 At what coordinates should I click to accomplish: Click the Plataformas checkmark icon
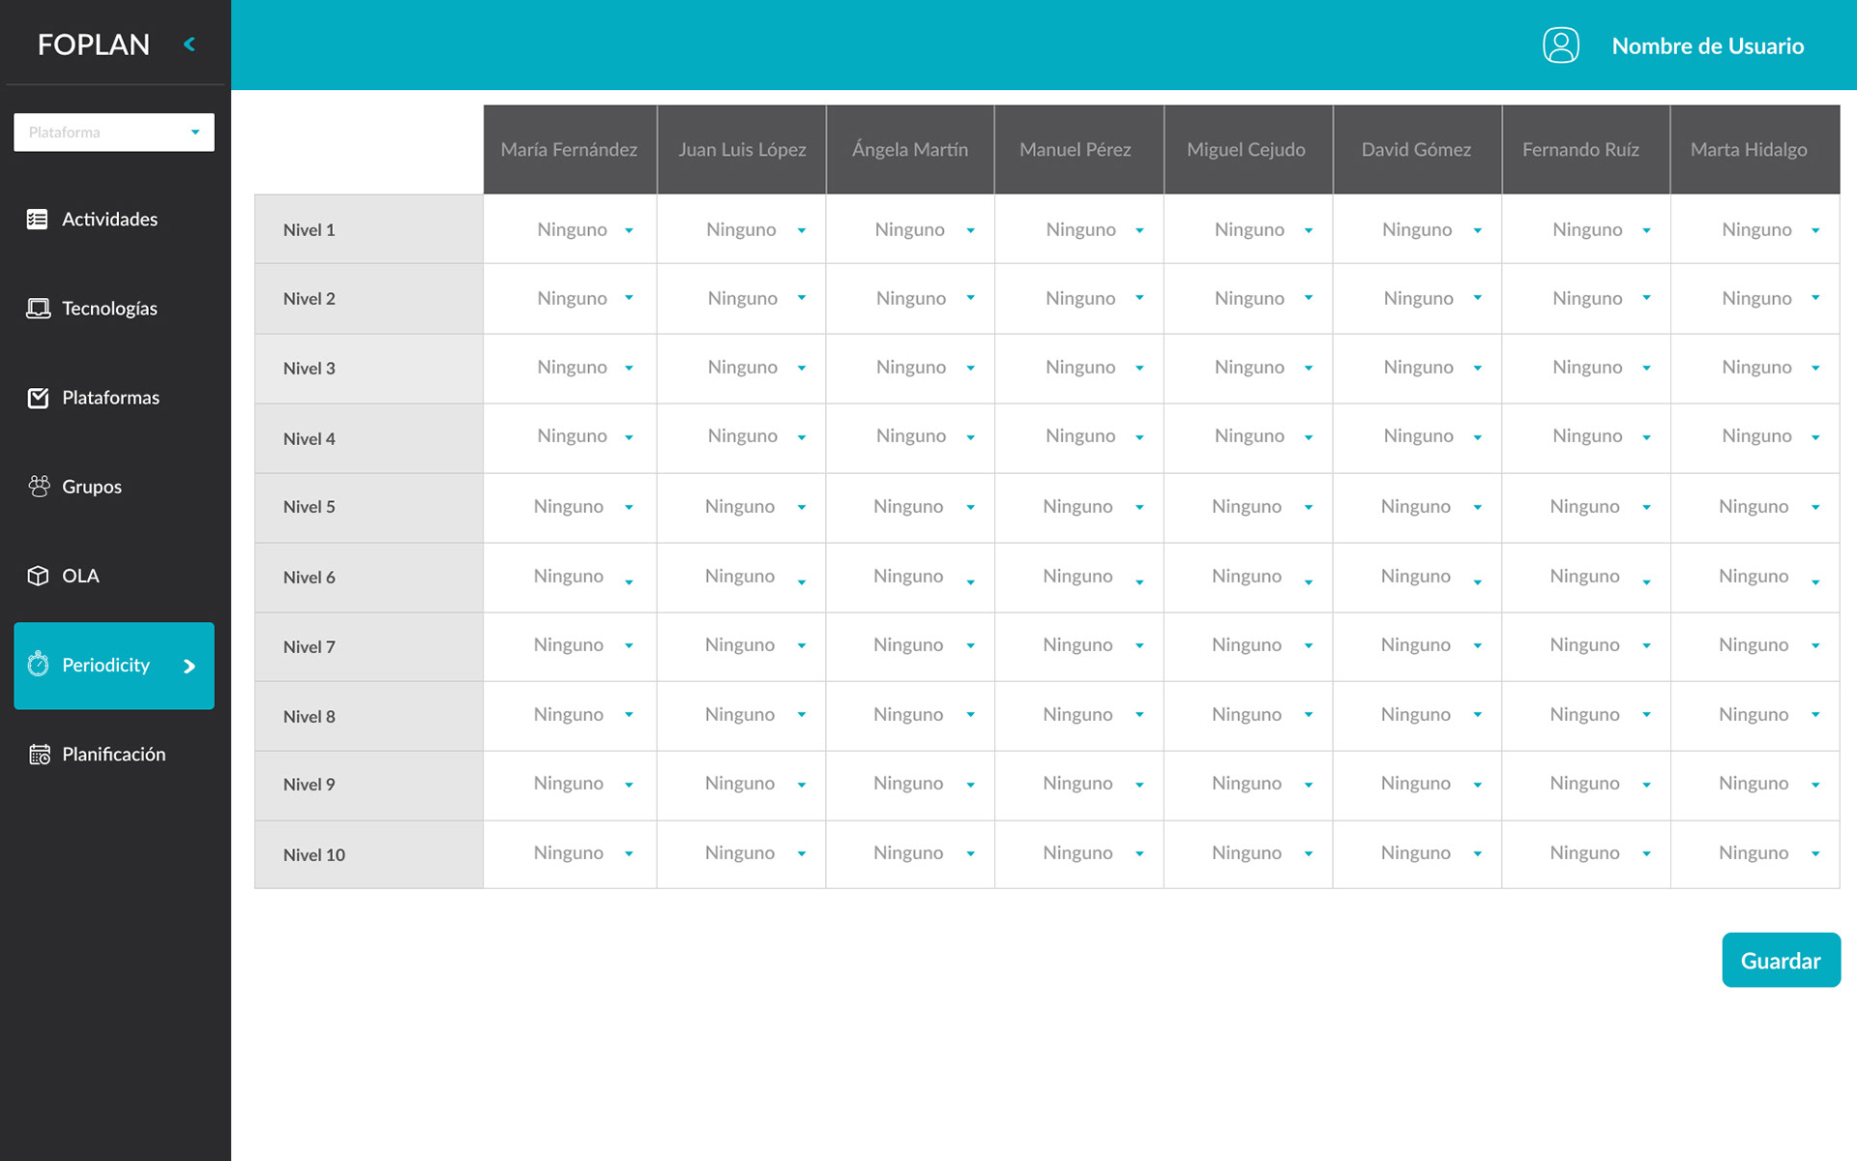click(x=38, y=398)
